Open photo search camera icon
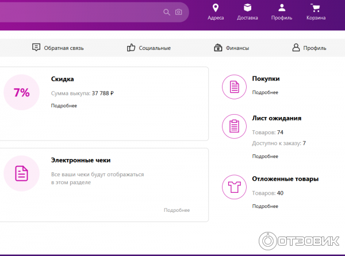 (179, 12)
